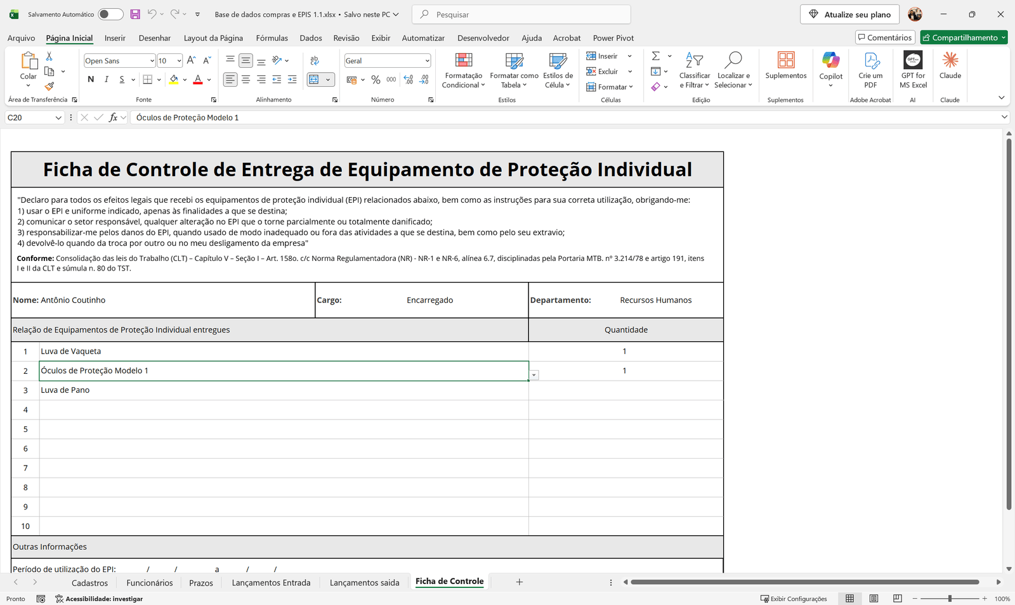
Task: Go to Lançamentos saida sheet
Action: click(365, 583)
